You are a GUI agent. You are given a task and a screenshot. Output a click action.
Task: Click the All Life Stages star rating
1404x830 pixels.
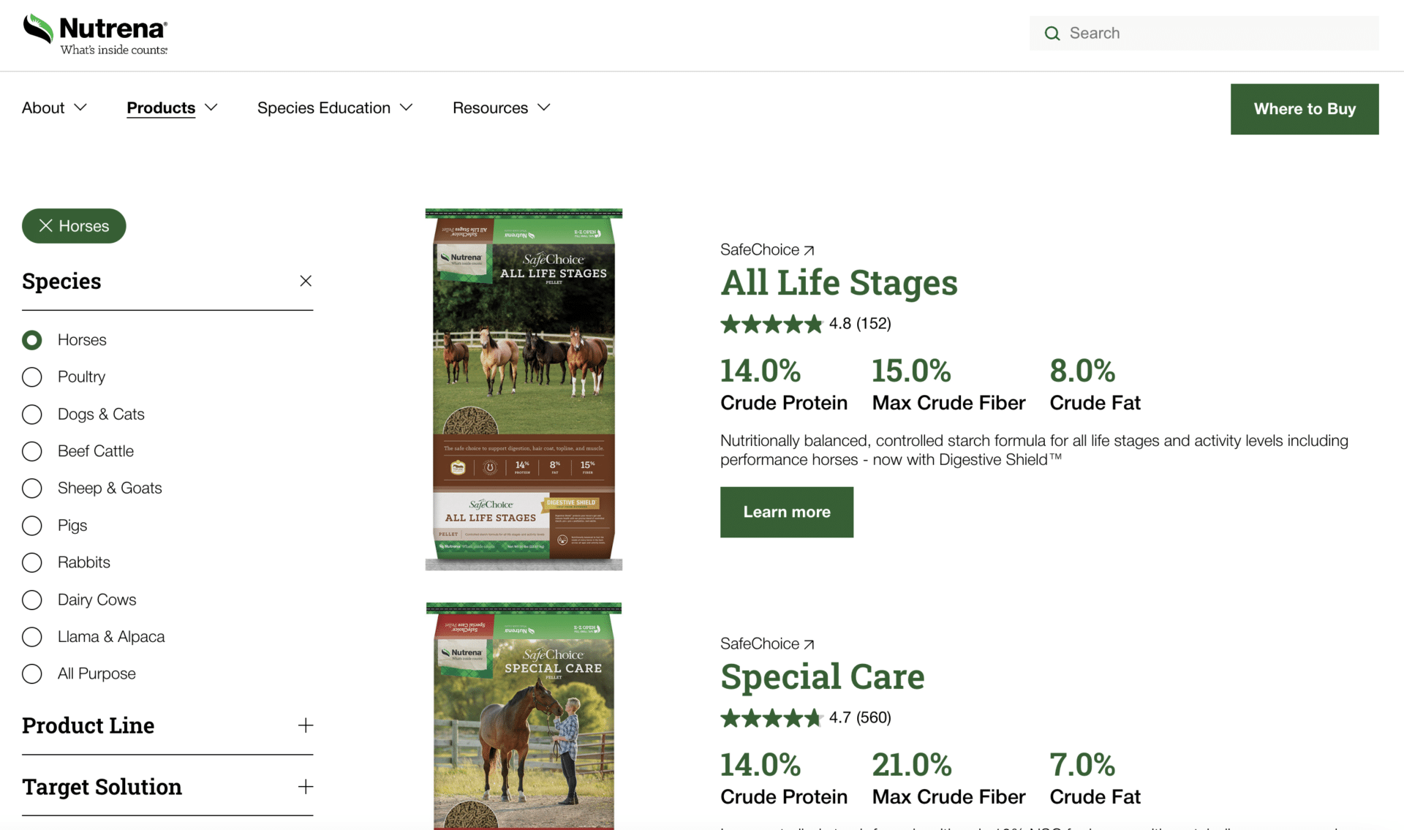(x=771, y=324)
